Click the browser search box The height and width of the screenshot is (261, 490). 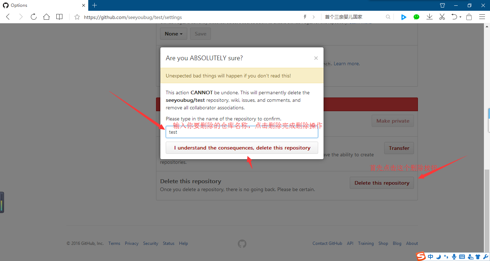(353, 17)
